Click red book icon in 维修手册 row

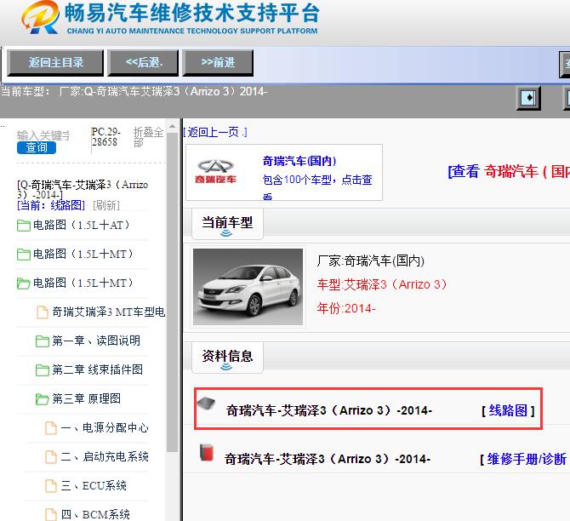[206, 452]
